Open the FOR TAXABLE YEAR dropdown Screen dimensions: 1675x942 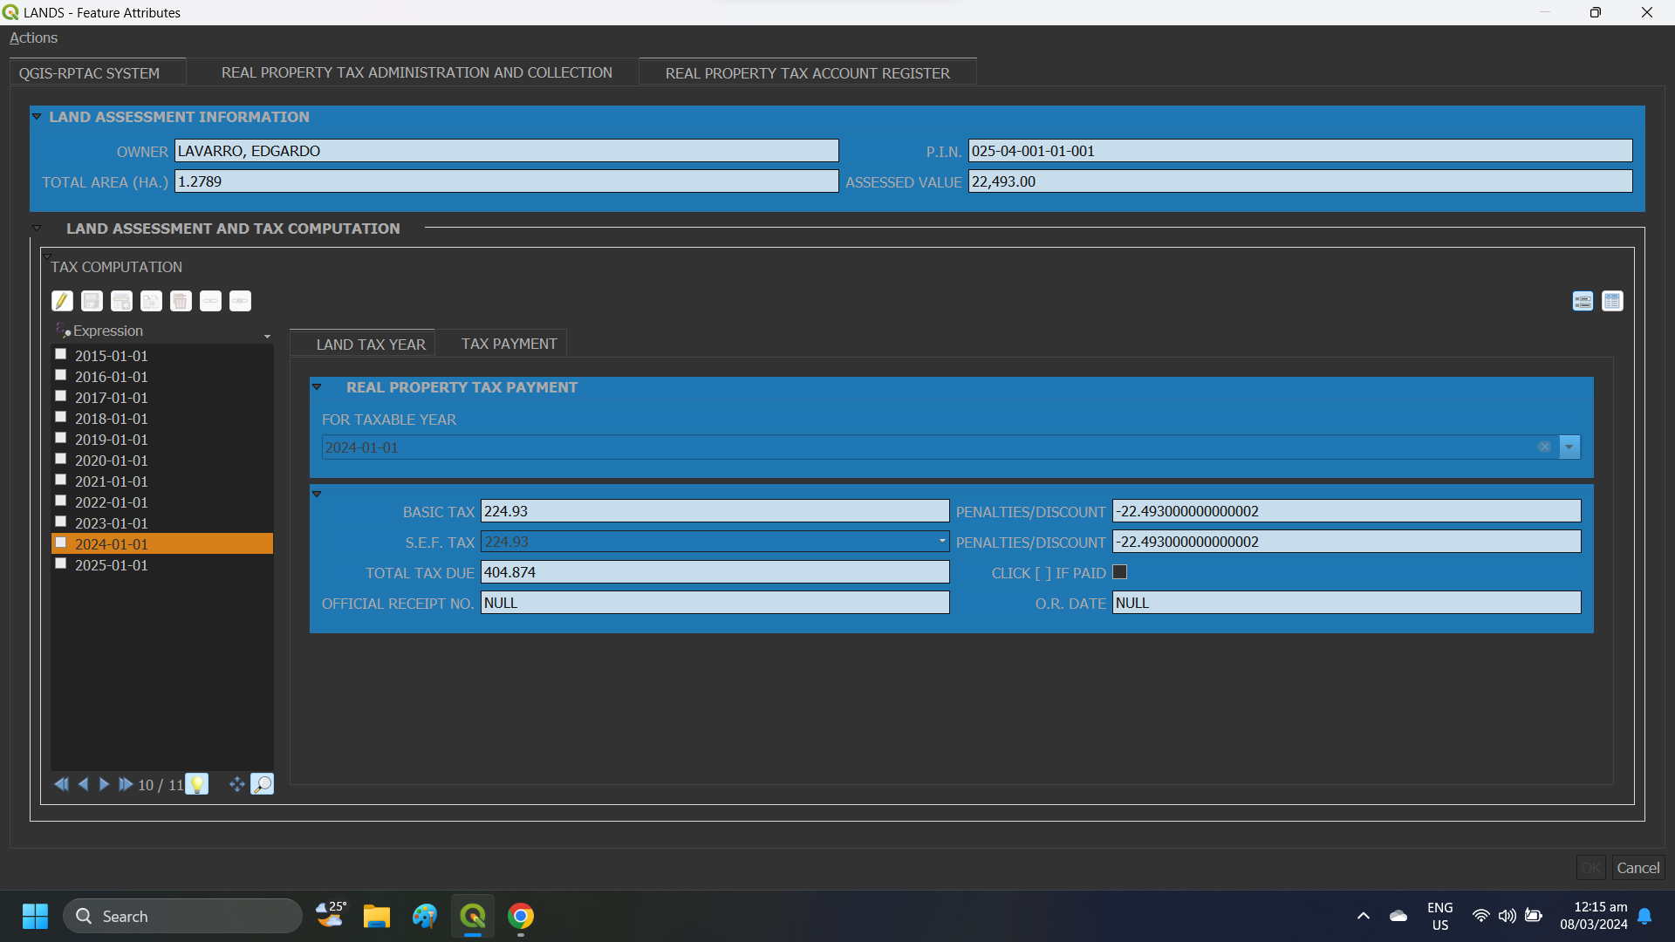pos(1569,447)
